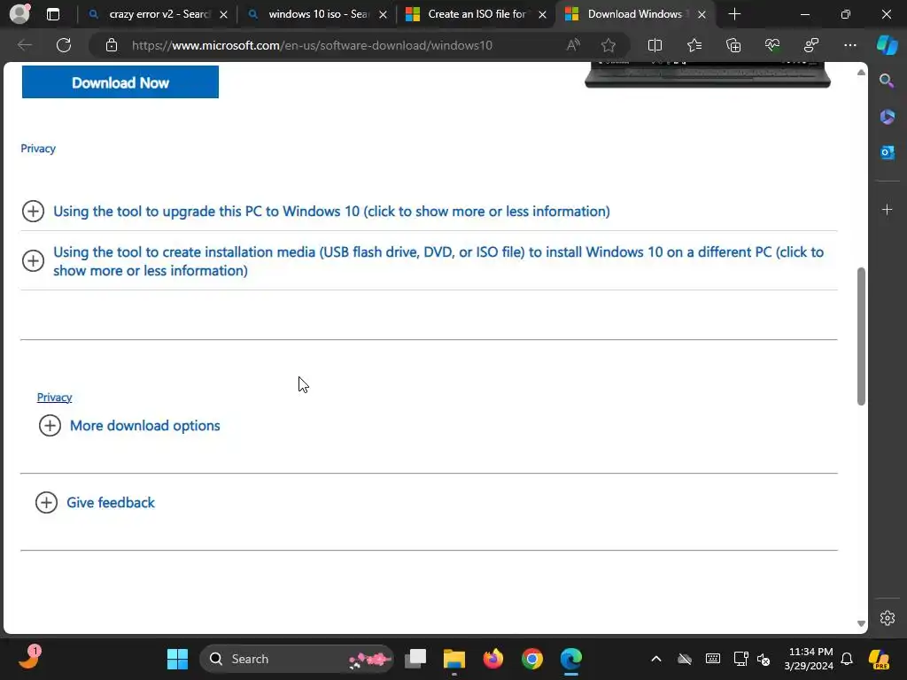
Task: Open the widgets icon with notification badge
Action: click(x=29, y=658)
